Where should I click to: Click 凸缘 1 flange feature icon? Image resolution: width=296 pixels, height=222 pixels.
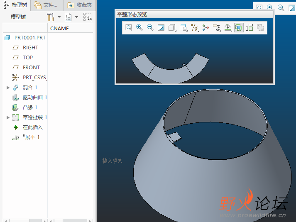[x=15, y=107]
